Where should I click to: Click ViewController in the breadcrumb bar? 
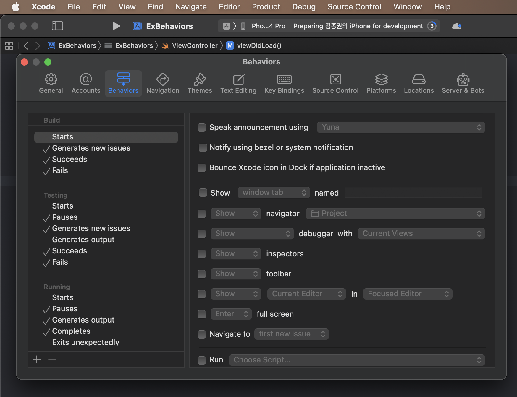pos(195,45)
